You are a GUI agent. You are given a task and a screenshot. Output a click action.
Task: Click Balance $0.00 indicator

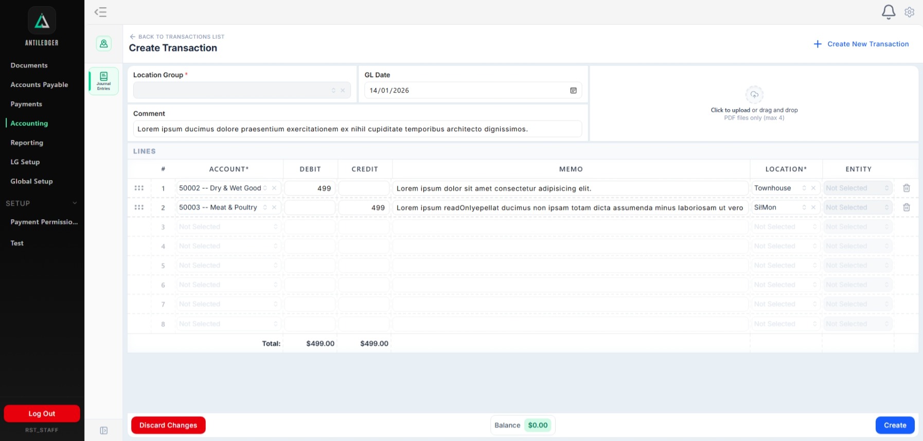(x=522, y=425)
